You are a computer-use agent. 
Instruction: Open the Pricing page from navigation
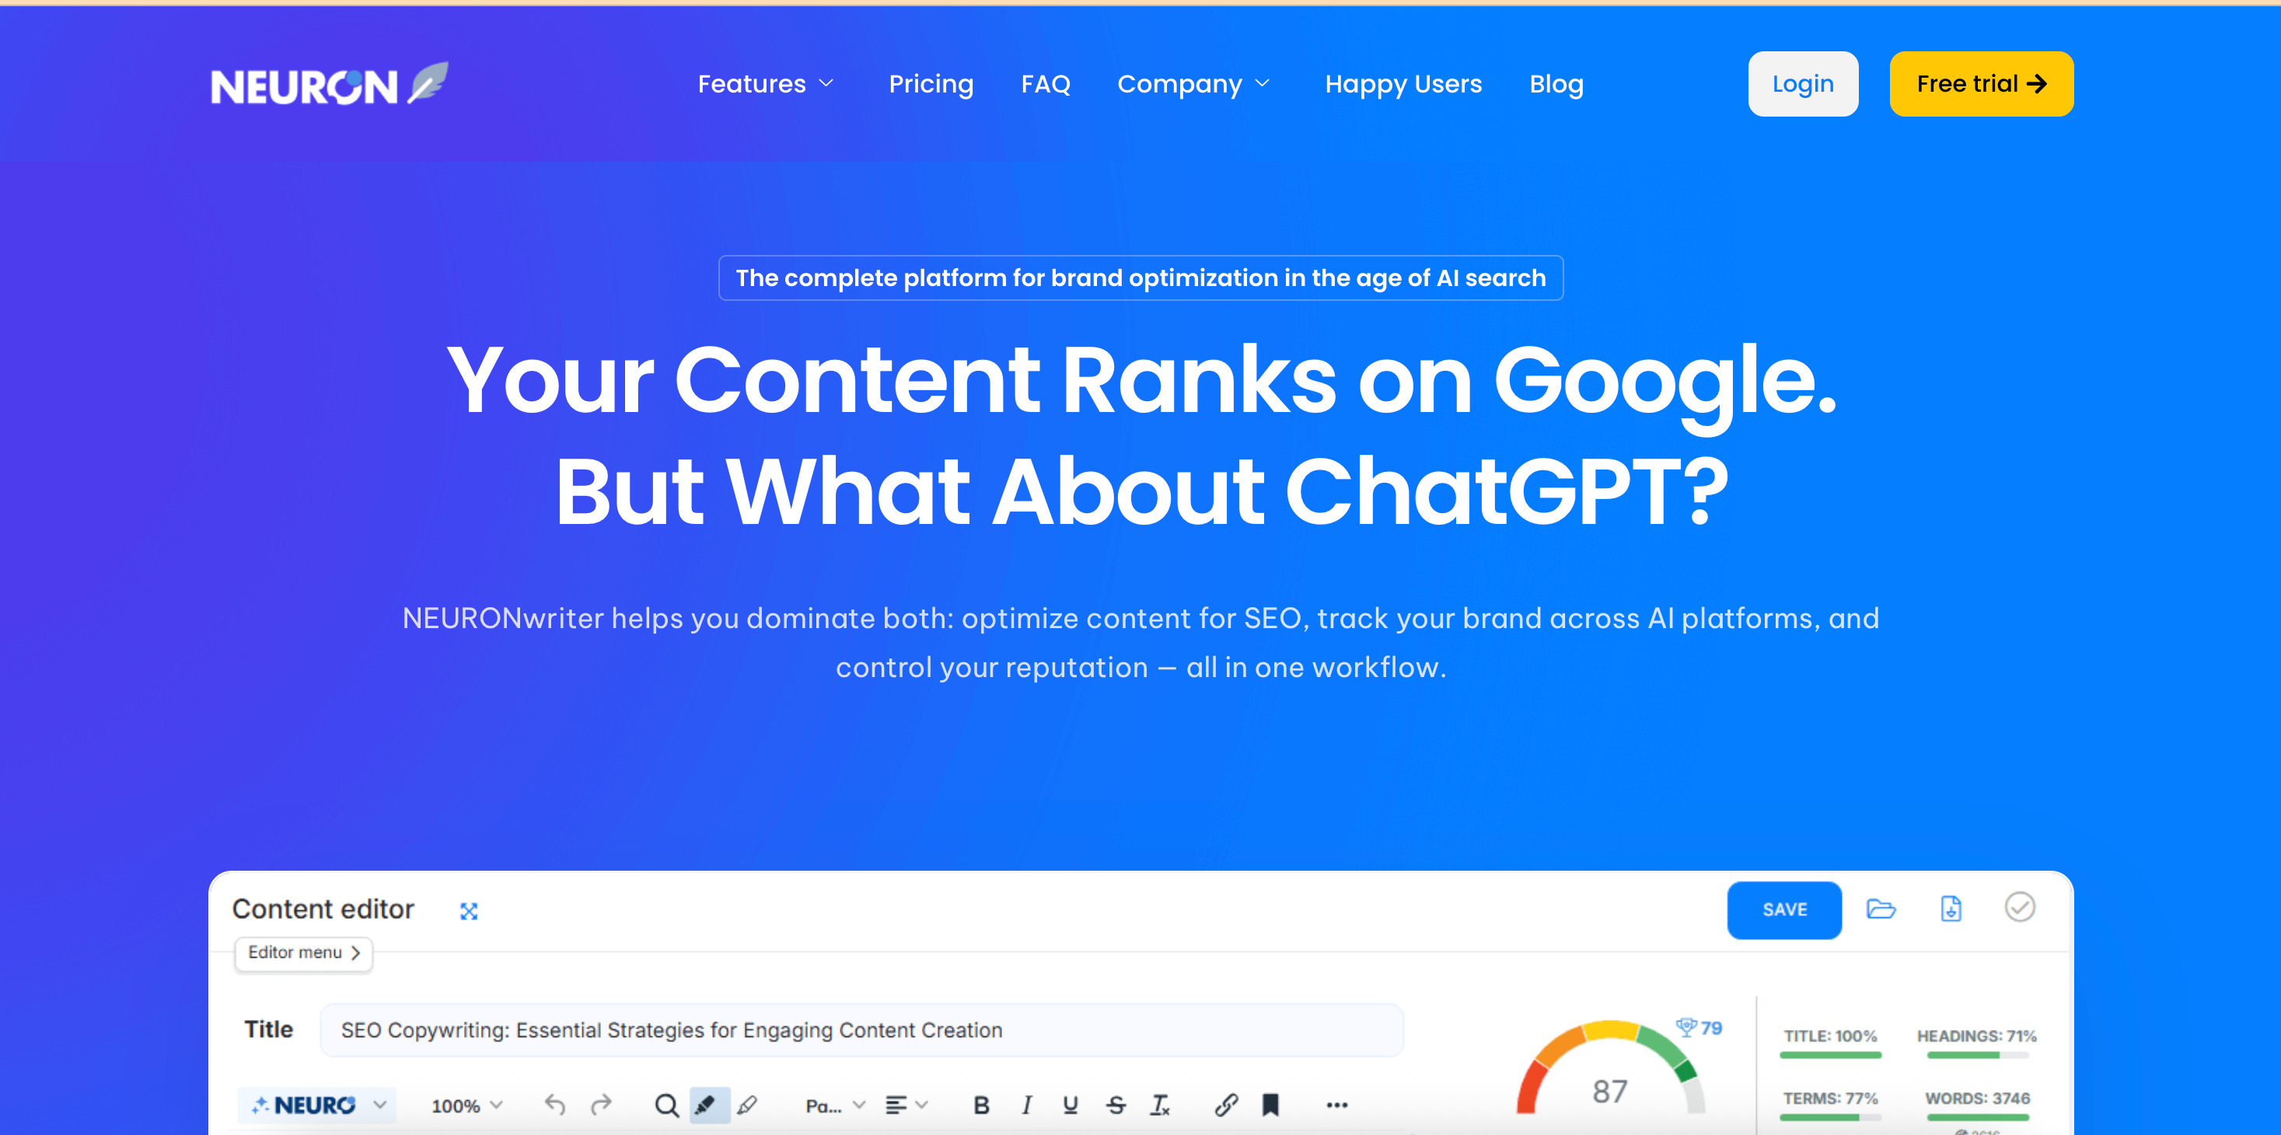click(931, 84)
